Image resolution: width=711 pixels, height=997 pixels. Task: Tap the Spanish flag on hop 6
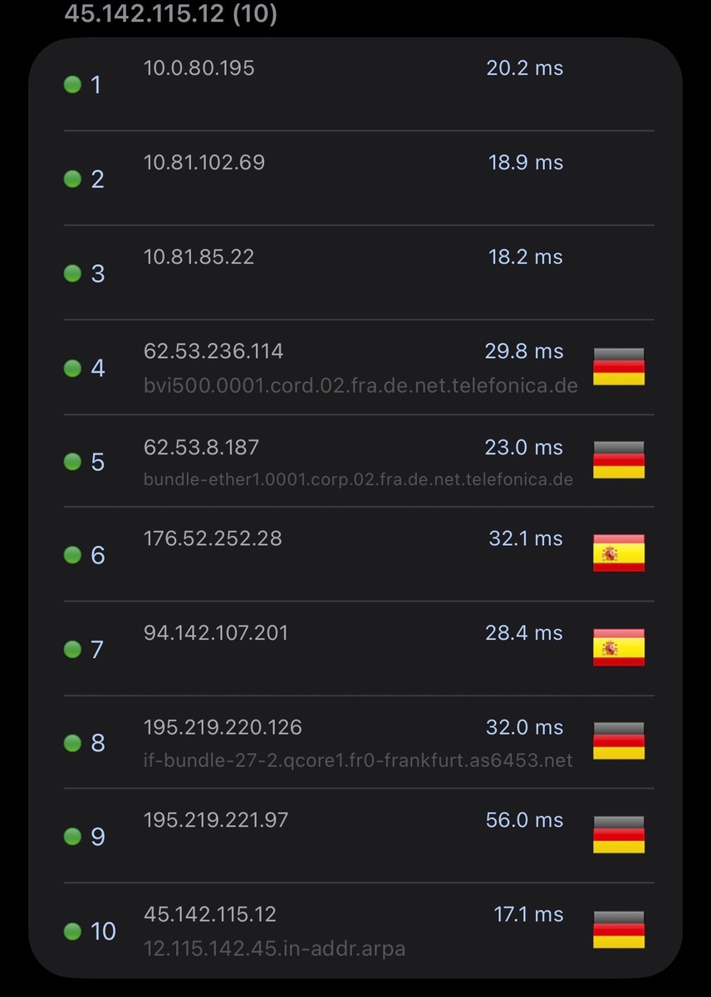click(619, 553)
